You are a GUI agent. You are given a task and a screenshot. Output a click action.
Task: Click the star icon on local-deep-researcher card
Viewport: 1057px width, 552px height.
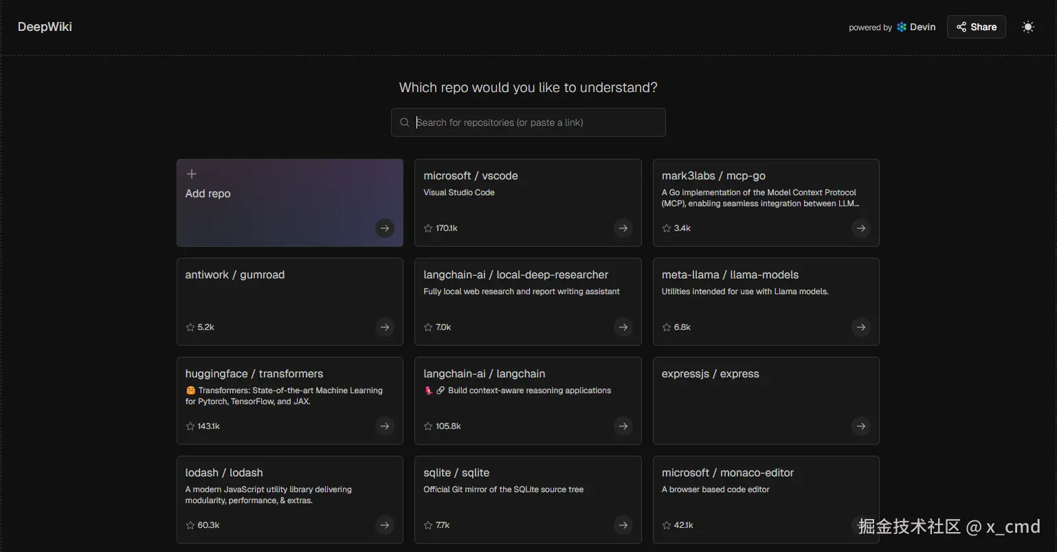pos(428,327)
